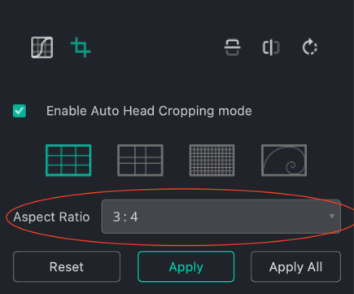Screen dimensions: 354x294
Task: Choose the center cross grid overlay
Action: pyautogui.click(x=140, y=160)
